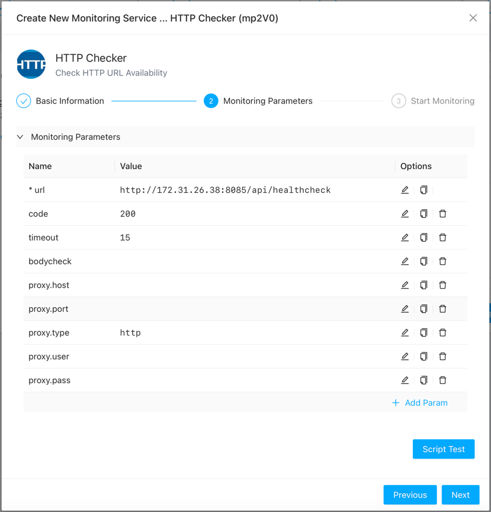
Task: Click the edit pencil icon for url row
Action: (404, 190)
